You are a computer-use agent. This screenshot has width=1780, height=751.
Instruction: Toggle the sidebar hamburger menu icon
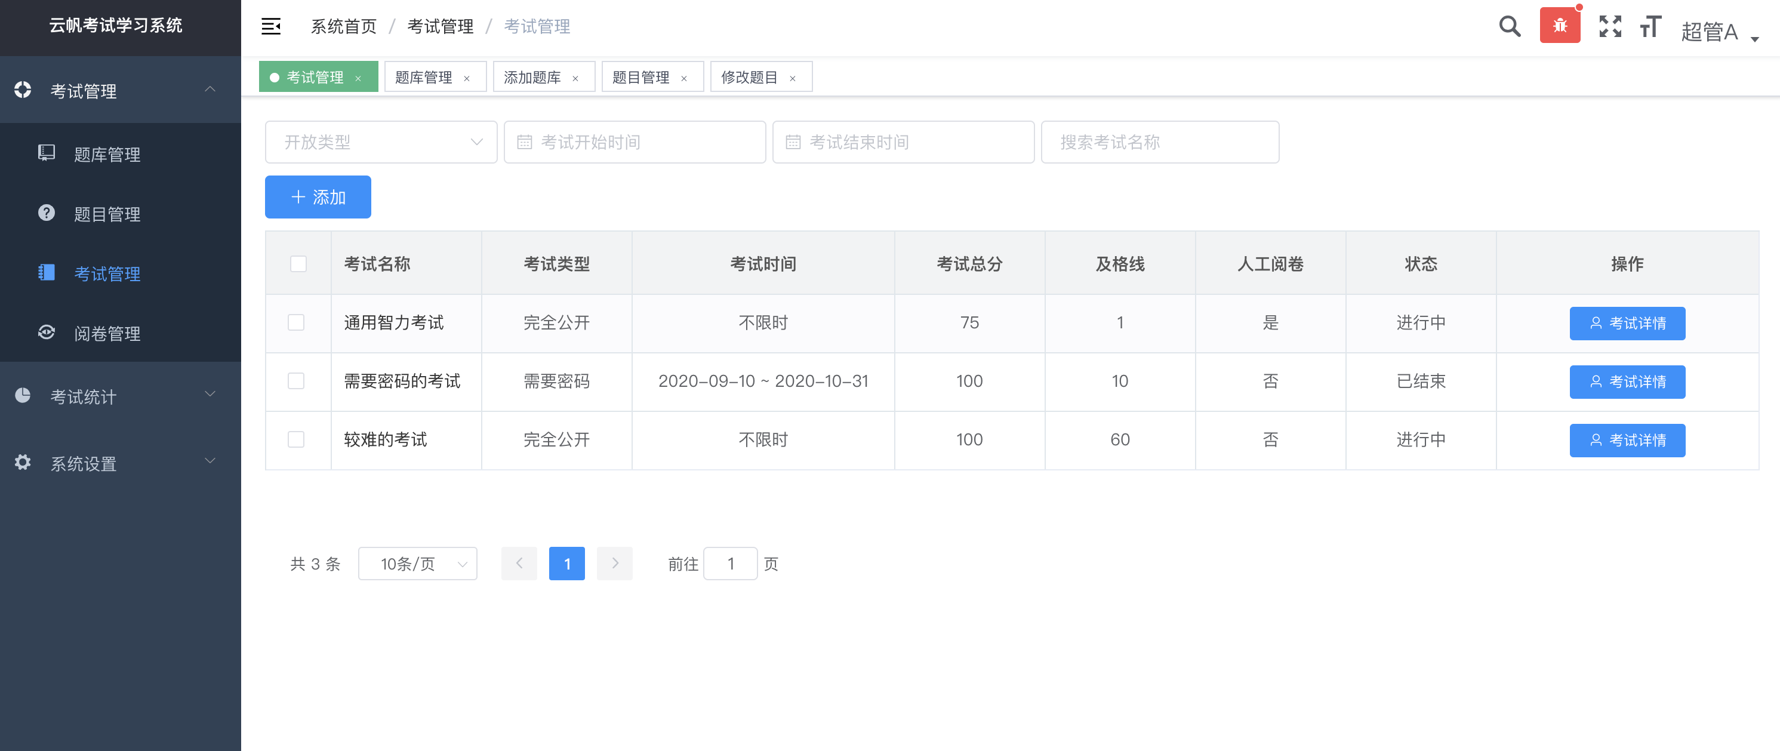(x=271, y=27)
